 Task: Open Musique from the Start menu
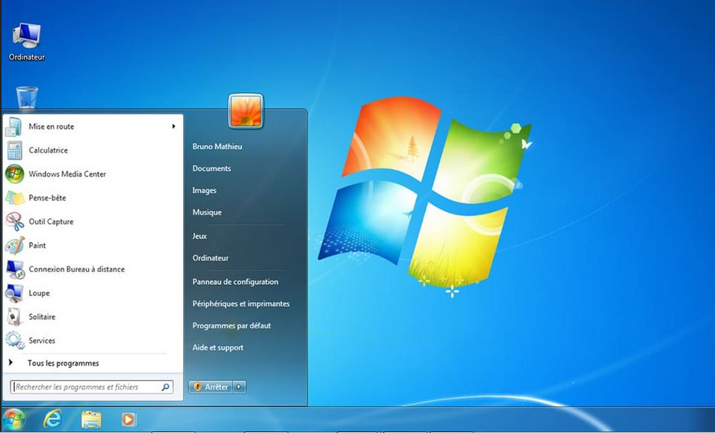pyautogui.click(x=207, y=212)
